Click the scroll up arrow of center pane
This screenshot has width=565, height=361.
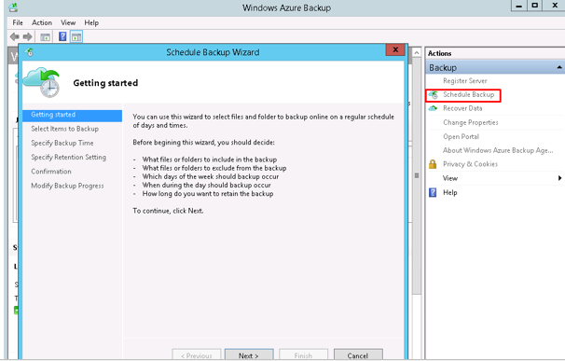click(416, 53)
